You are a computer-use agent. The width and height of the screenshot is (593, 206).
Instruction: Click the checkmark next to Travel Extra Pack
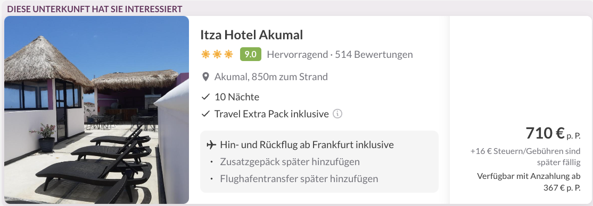205,114
